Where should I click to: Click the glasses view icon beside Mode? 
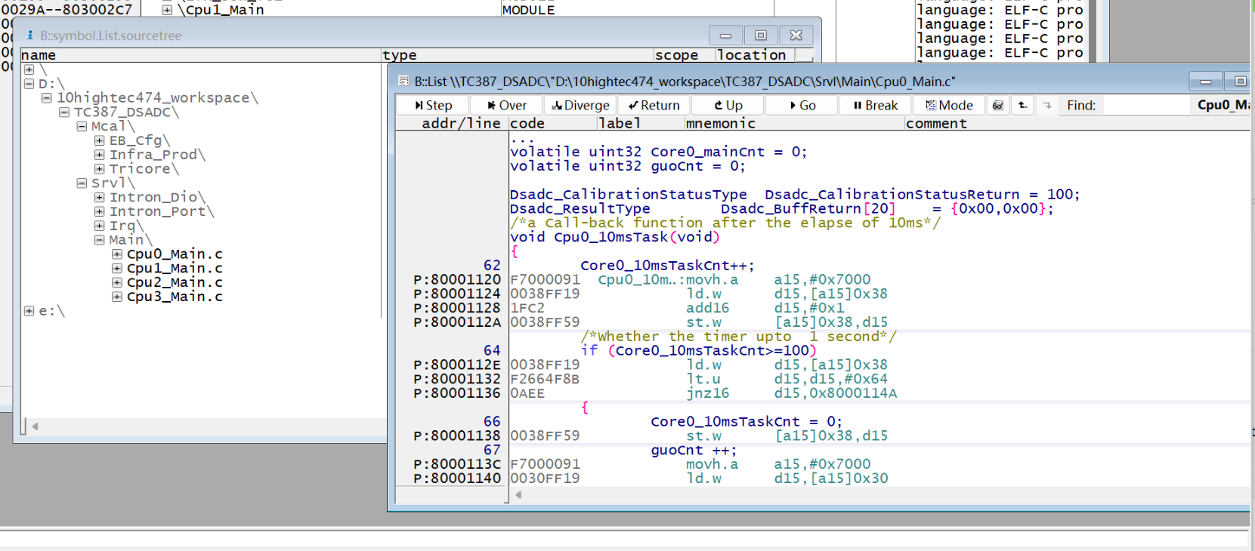pyautogui.click(x=998, y=105)
